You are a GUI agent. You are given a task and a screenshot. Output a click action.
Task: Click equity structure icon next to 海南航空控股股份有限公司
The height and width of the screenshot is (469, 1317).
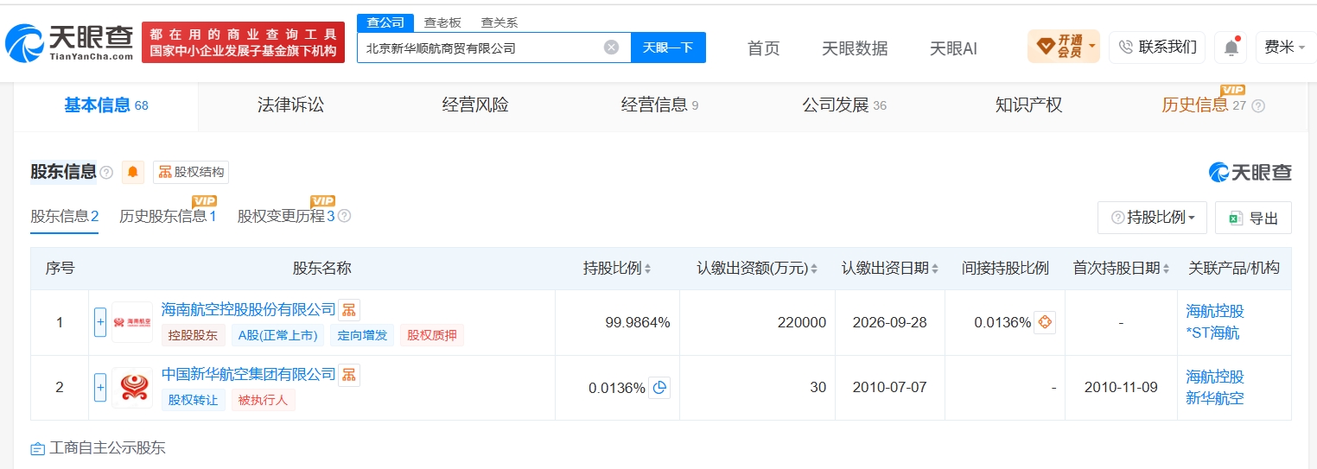[x=348, y=309]
